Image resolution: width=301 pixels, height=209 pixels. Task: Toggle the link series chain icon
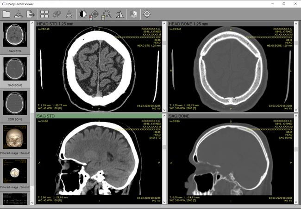56,14
